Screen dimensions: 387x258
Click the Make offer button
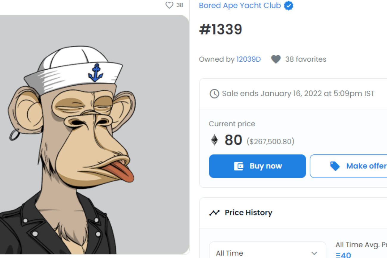349,166
